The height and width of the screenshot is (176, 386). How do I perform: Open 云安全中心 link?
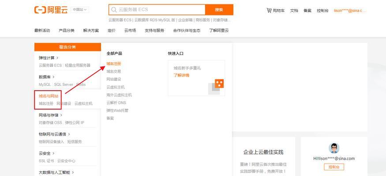(66, 161)
